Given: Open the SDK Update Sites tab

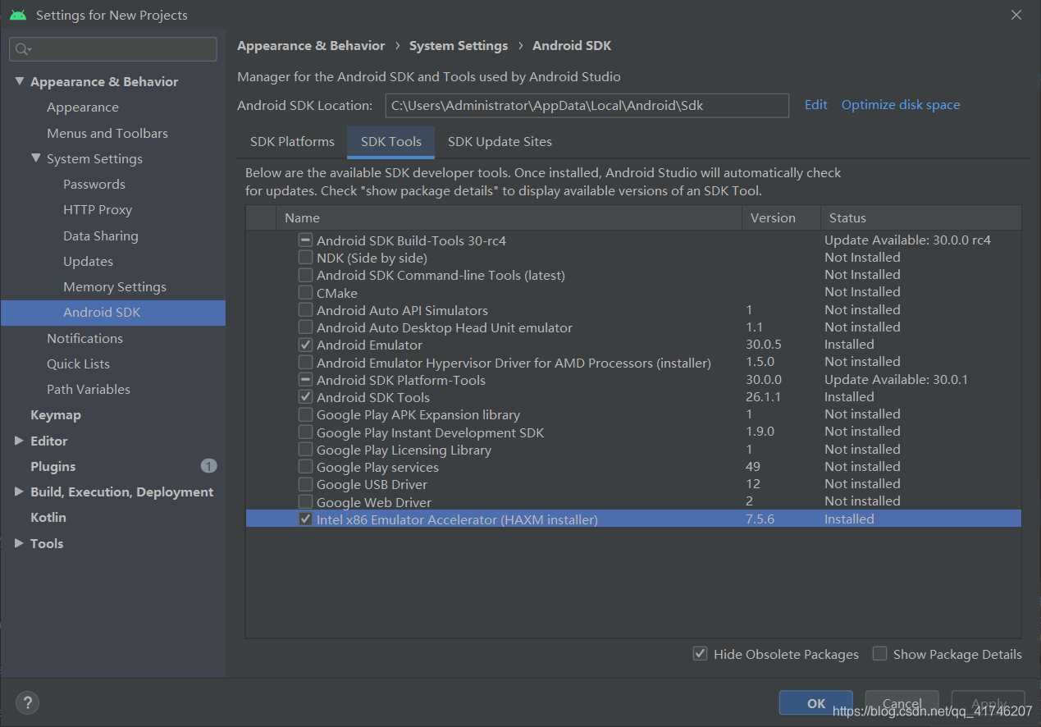Looking at the screenshot, I should pyautogui.click(x=500, y=141).
